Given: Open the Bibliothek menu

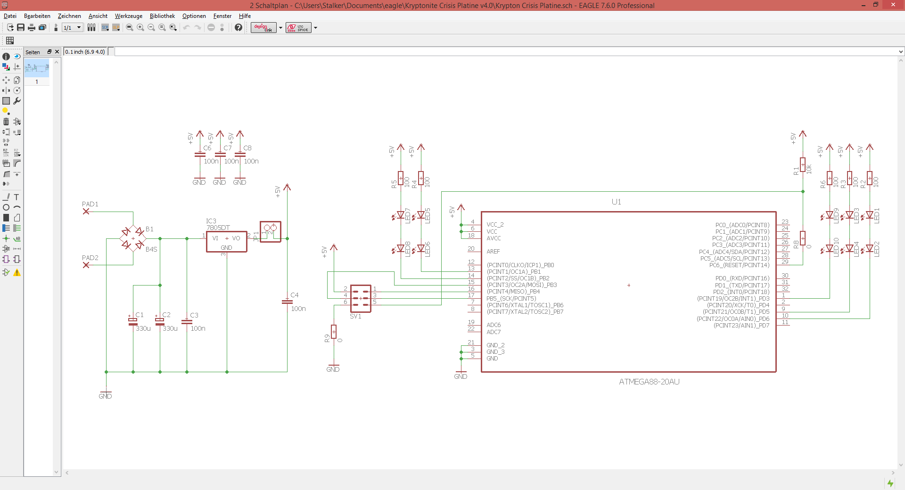Looking at the screenshot, I should (x=162, y=16).
